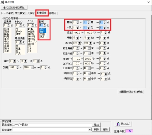Screen dimensions: 152x135
Task: Click the クラス points spinner
Action: (x=31, y=25)
